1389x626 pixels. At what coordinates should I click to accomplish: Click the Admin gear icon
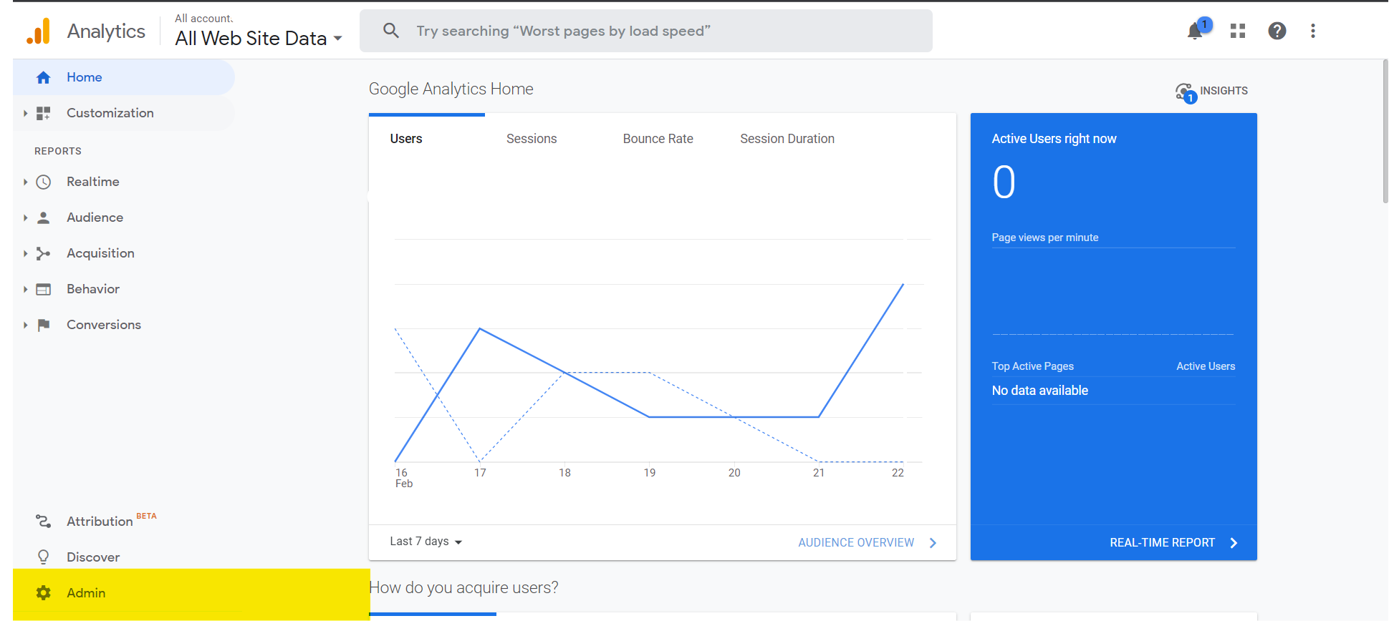44,593
